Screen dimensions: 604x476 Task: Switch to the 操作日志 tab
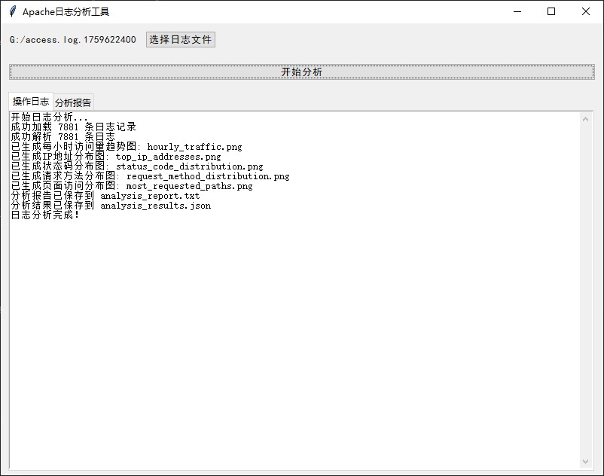click(x=31, y=102)
